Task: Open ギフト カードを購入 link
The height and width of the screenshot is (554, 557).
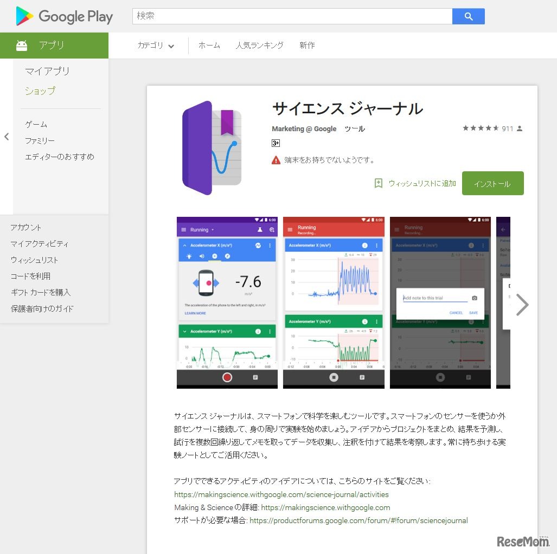Action: [x=41, y=292]
